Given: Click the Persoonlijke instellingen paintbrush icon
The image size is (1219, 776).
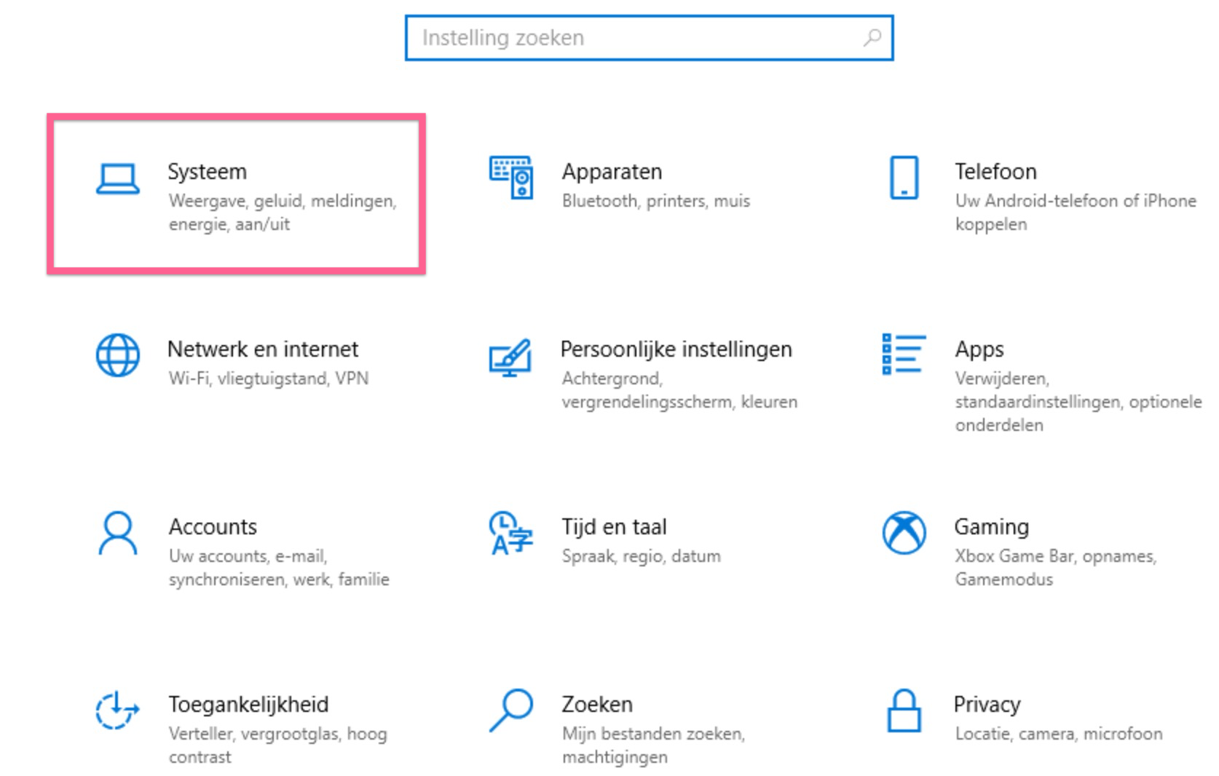Looking at the screenshot, I should coord(510,357).
